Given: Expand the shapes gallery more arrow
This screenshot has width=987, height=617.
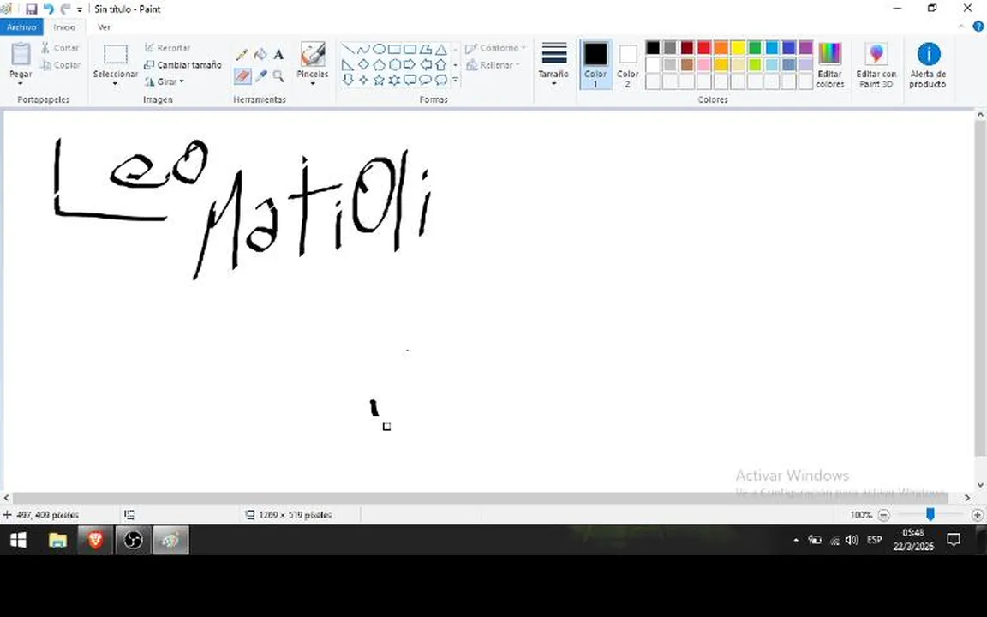Looking at the screenshot, I should (x=455, y=80).
